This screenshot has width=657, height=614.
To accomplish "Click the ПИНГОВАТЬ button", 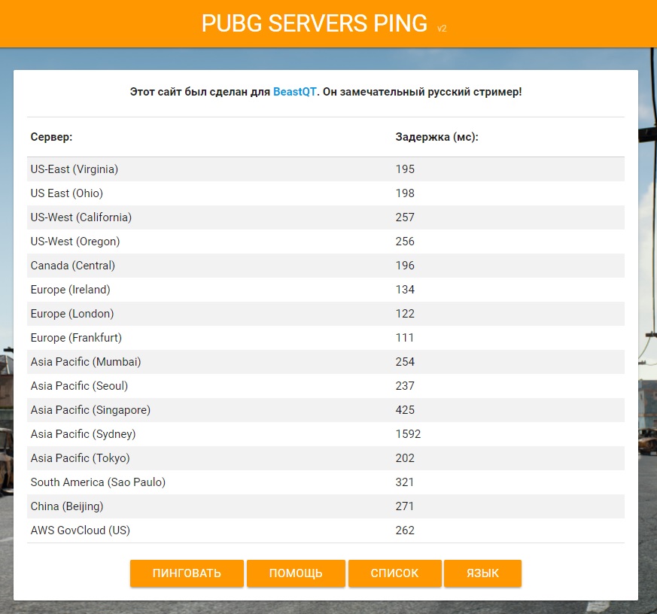I will click(187, 573).
